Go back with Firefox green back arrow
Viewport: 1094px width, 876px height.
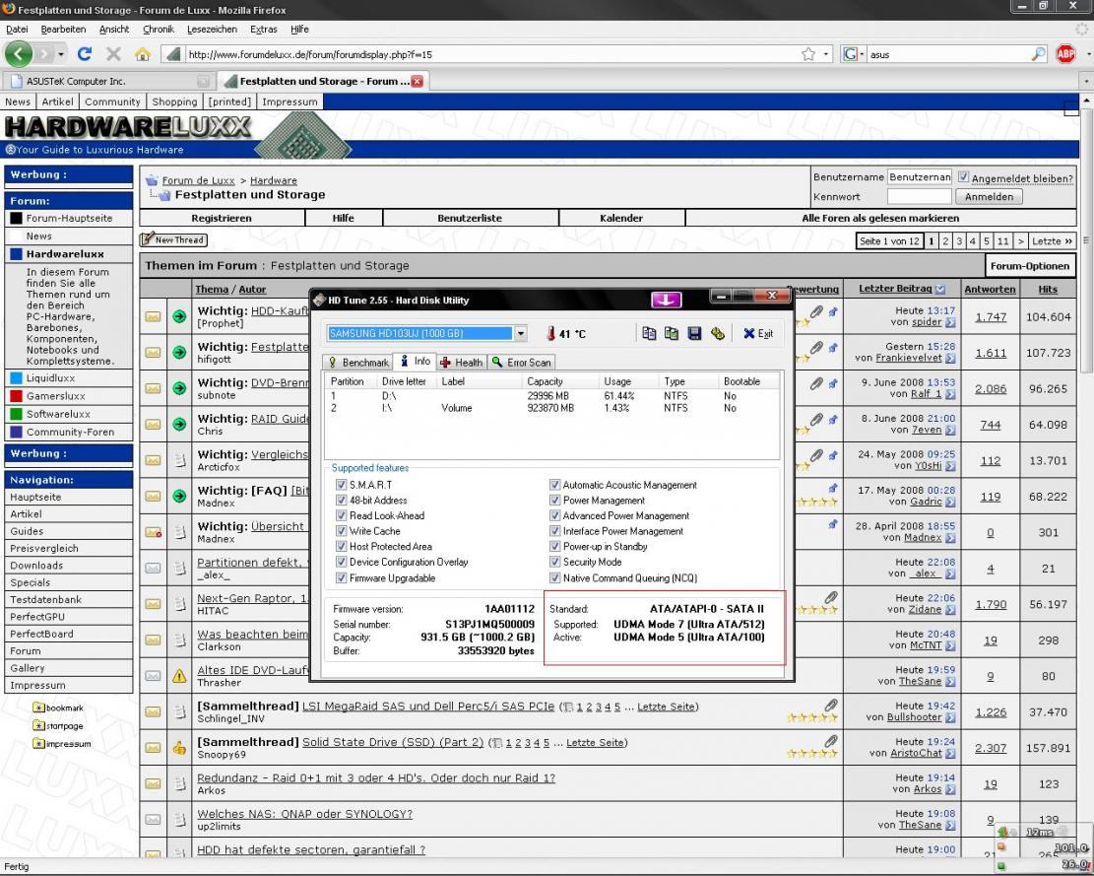click(x=18, y=54)
